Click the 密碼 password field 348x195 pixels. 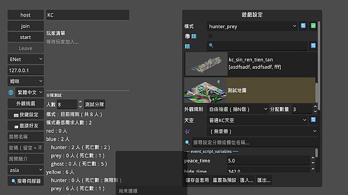pos(26,148)
